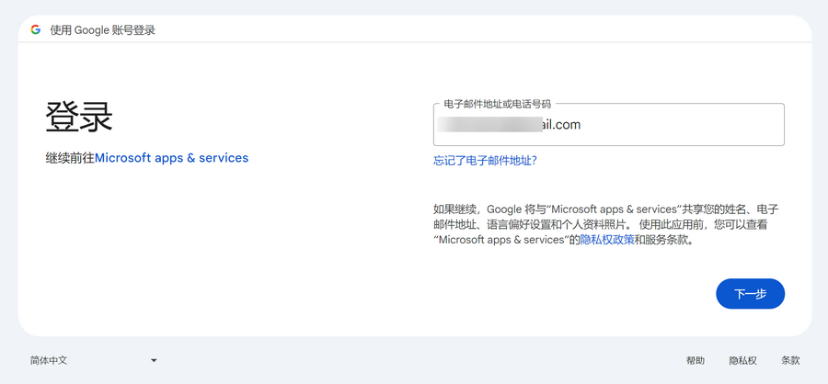This screenshot has height=384, width=828.
Task: Open the 隐私权 footer link
Action: coord(743,361)
